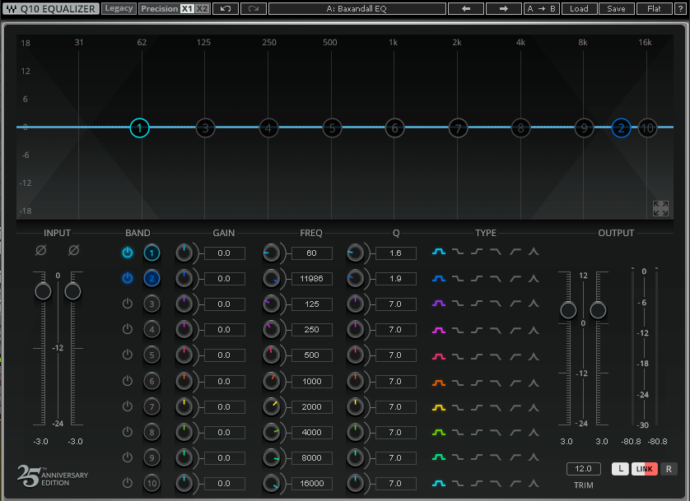690x501 pixels.
Task: Copy setup A to B
Action: click(541, 8)
